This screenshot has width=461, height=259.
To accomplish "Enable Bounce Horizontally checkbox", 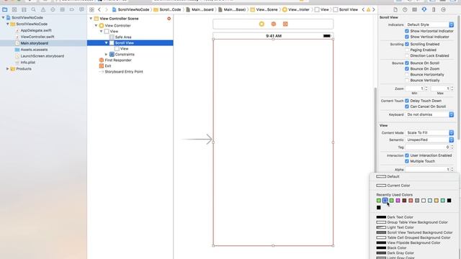I will pyautogui.click(x=407, y=75).
